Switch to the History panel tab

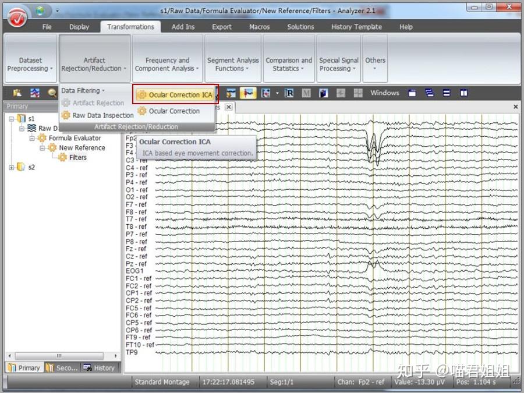click(100, 368)
